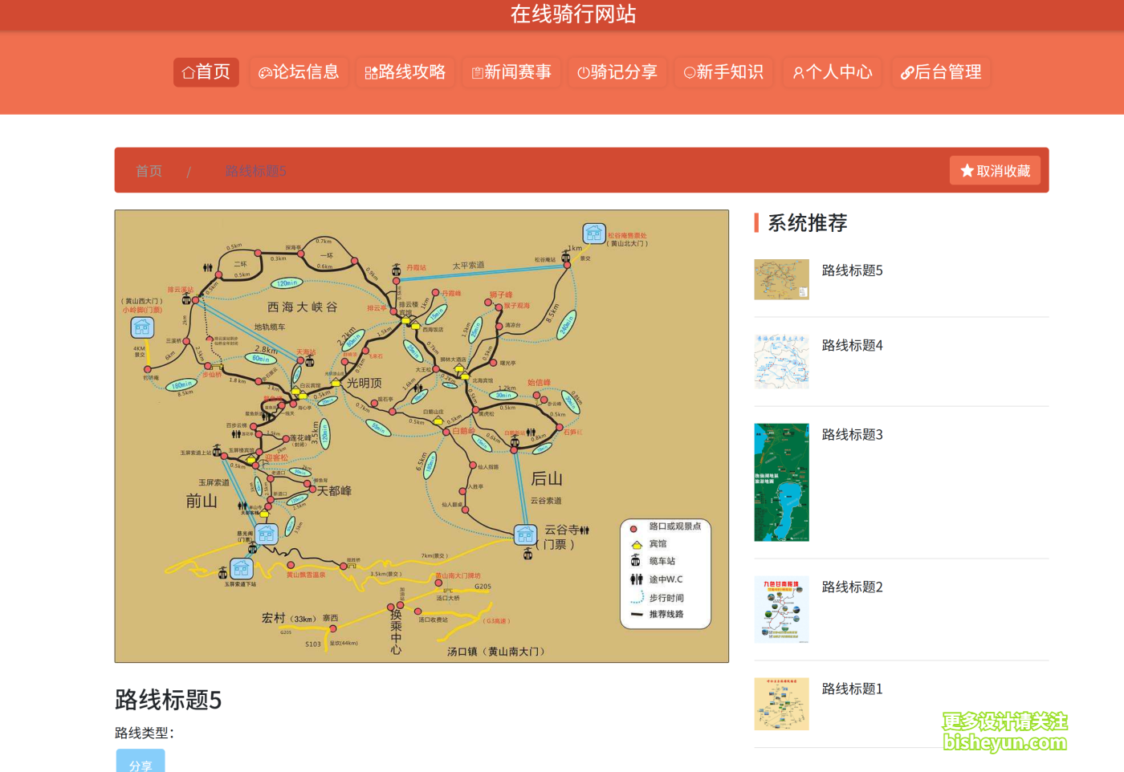This screenshot has height=772, width=1124.
Task: Select the speech bubble icon on 论坛信息
Action: 265,72
